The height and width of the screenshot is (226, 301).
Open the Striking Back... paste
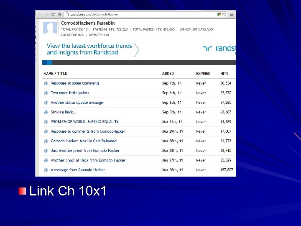coord(64,112)
